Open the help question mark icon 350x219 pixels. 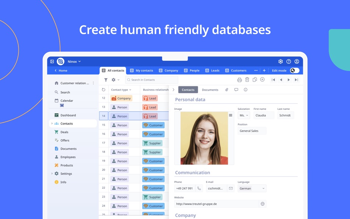288,62
